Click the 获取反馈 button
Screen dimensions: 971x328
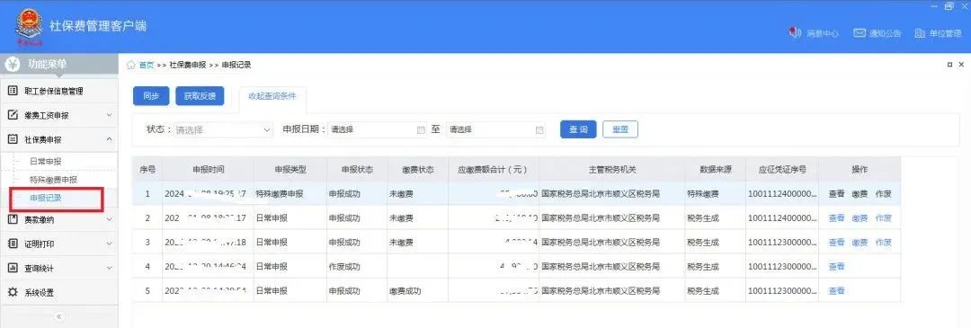point(200,96)
